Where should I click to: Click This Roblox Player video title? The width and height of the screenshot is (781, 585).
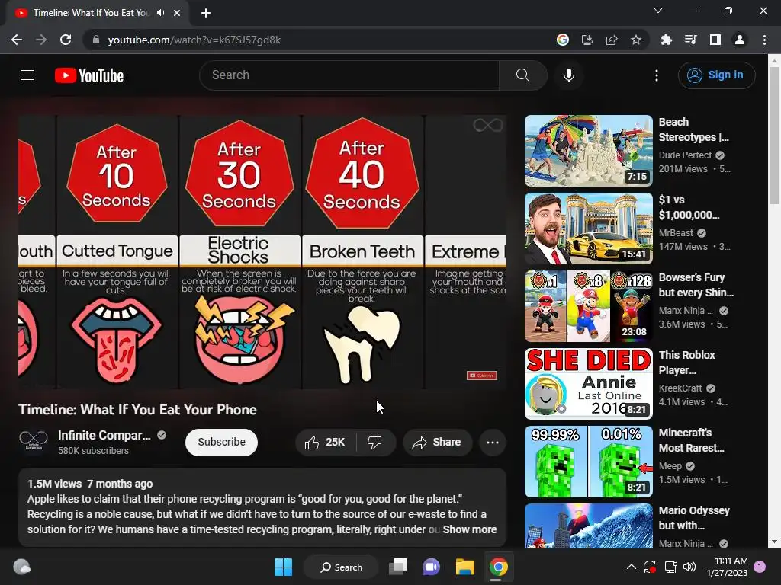[x=687, y=362]
